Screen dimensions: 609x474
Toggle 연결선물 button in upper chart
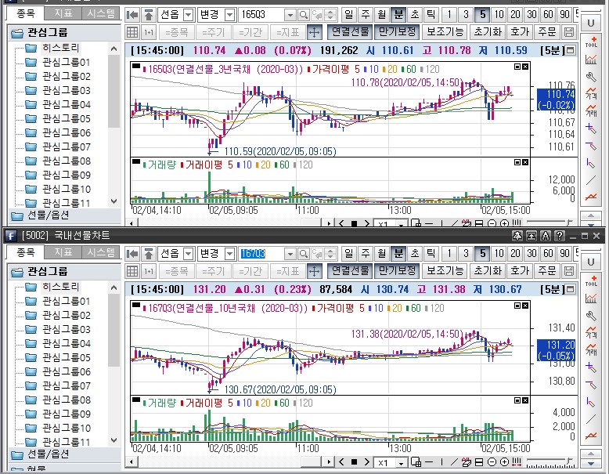point(349,32)
